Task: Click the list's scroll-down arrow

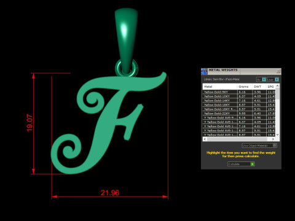Action: coord(278,134)
